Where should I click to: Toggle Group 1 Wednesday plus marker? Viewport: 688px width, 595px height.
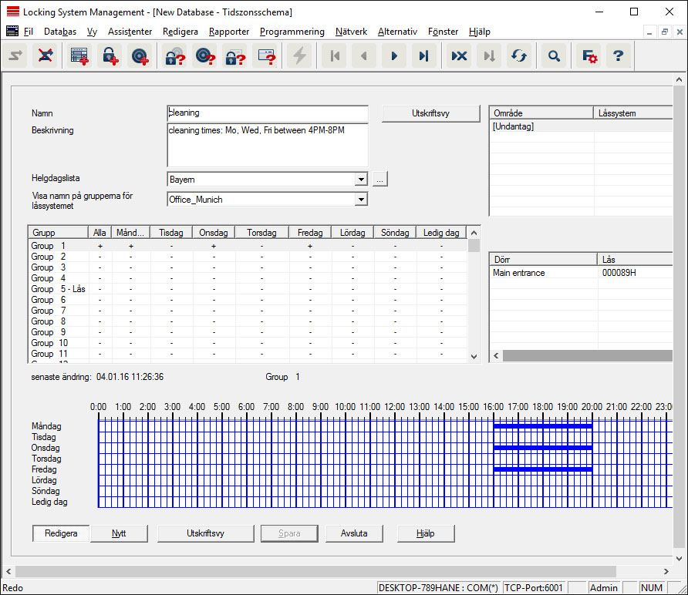[x=214, y=246]
